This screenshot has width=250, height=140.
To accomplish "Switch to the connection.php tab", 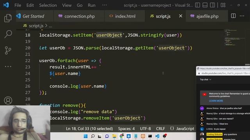I will tap(79, 16).
